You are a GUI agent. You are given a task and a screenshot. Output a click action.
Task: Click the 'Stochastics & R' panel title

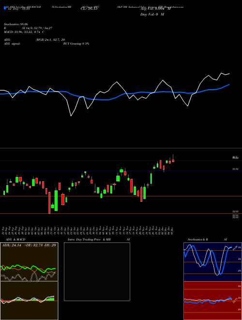[198, 240]
